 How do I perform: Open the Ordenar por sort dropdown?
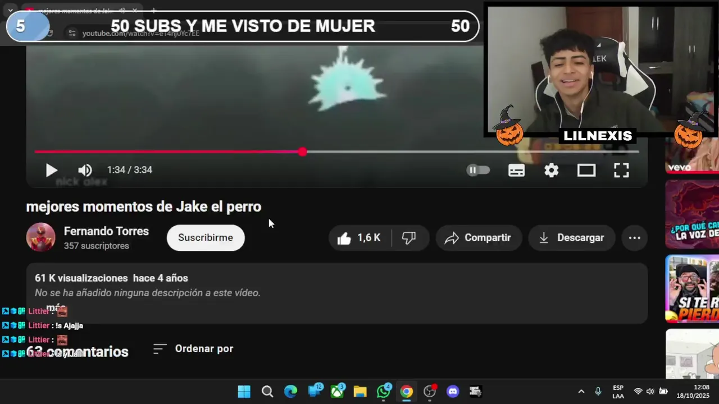point(193,348)
